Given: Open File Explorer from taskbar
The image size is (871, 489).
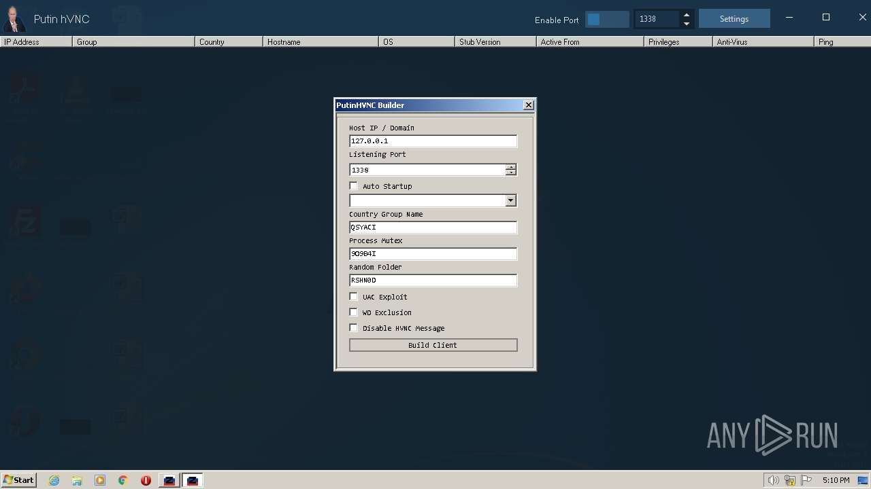Looking at the screenshot, I should click(x=77, y=480).
